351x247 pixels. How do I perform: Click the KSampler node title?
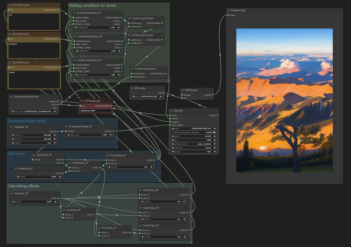[178, 111]
